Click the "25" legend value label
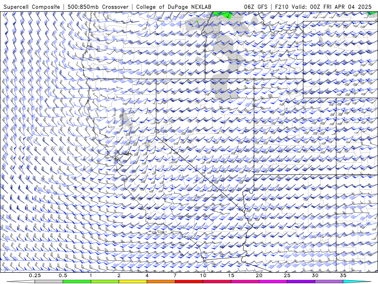Image resolution: width=378 pixels, height=284 pixels. 287,275
